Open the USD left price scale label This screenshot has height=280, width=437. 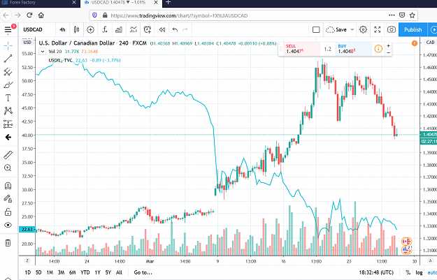pos(27,43)
